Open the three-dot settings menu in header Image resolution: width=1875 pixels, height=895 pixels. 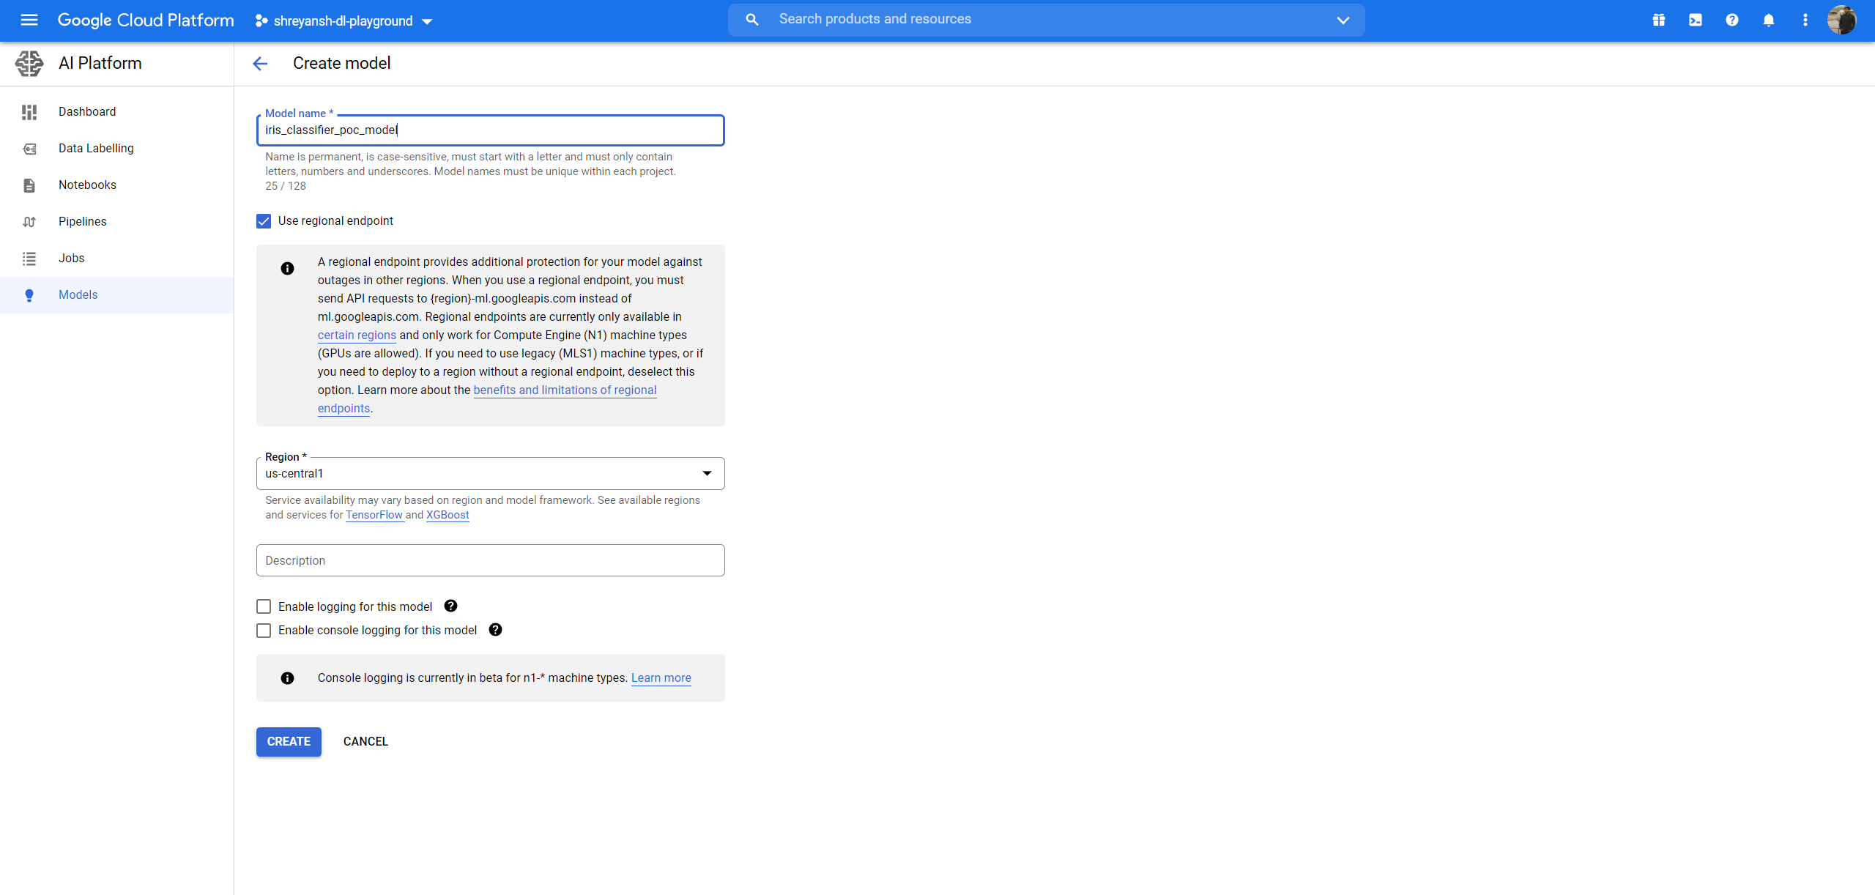(1805, 21)
